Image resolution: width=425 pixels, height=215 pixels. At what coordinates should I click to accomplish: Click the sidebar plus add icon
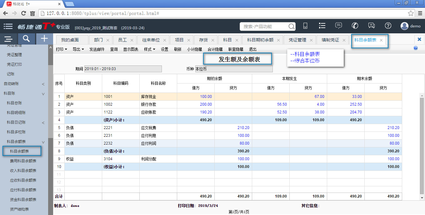click(44, 39)
